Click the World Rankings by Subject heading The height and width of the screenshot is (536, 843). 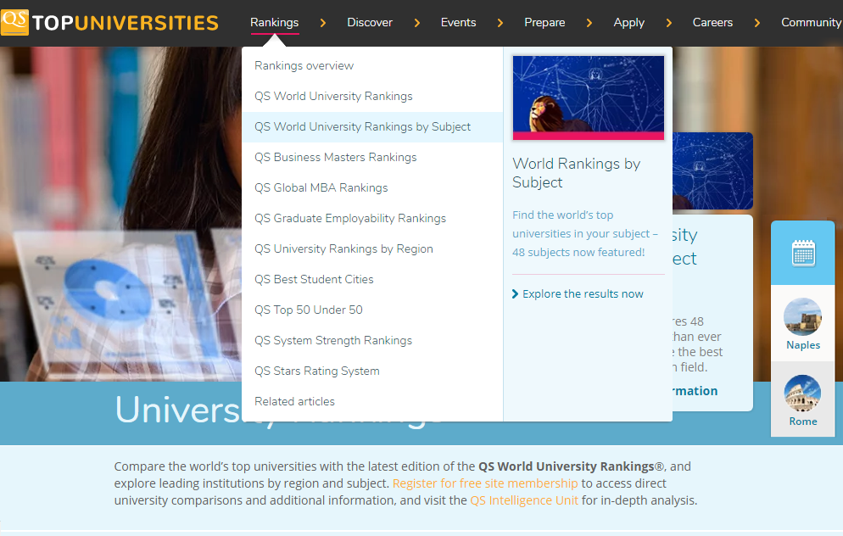[577, 172]
